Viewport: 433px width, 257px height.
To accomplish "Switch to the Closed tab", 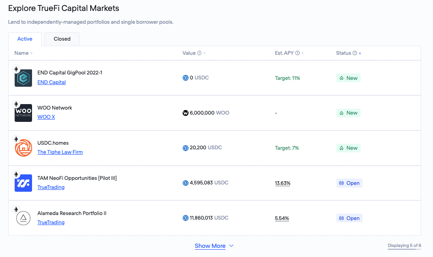I will [x=62, y=39].
